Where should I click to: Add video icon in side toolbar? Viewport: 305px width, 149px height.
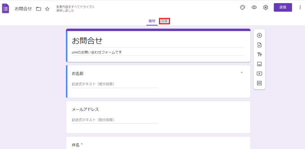point(260,73)
